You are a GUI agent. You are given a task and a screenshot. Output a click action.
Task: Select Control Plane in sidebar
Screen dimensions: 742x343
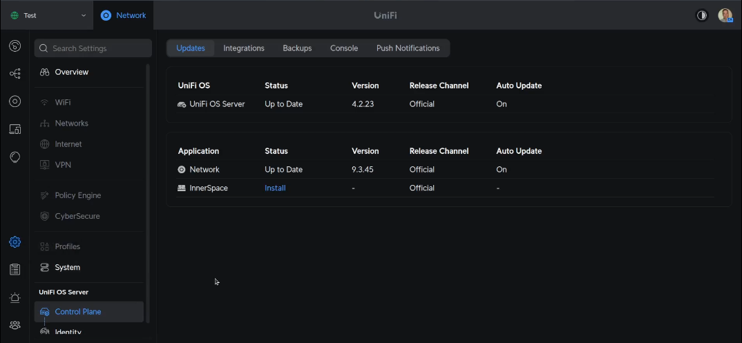point(88,312)
